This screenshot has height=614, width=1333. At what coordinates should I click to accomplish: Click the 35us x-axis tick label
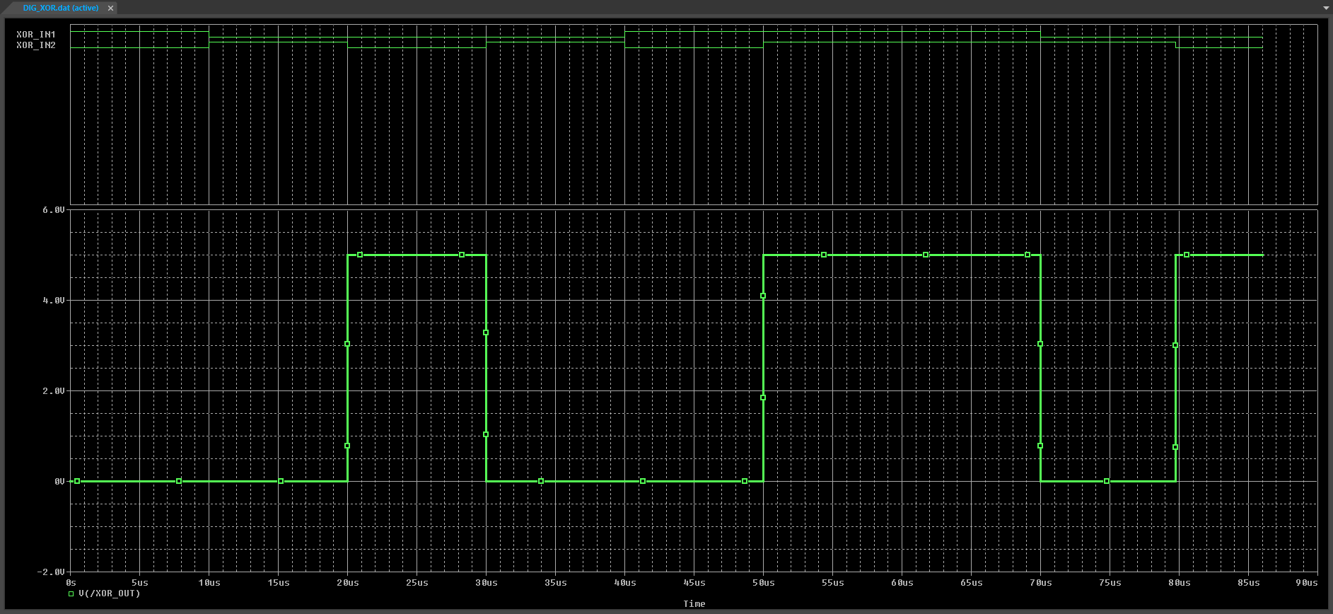click(x=555, y=583)
